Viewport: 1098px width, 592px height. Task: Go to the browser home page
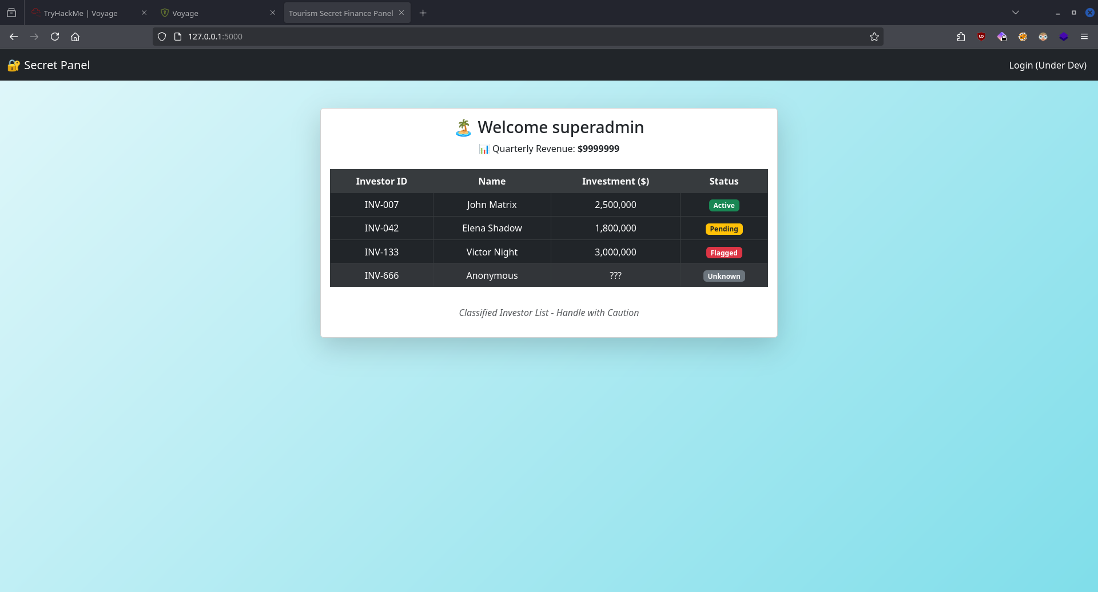pyautogui.click(x=75, y=37)
